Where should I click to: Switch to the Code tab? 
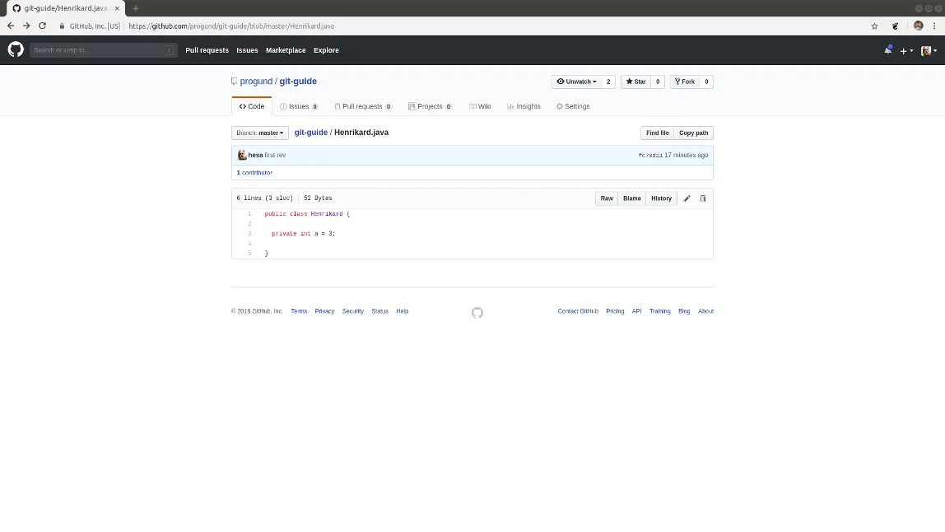251,106
